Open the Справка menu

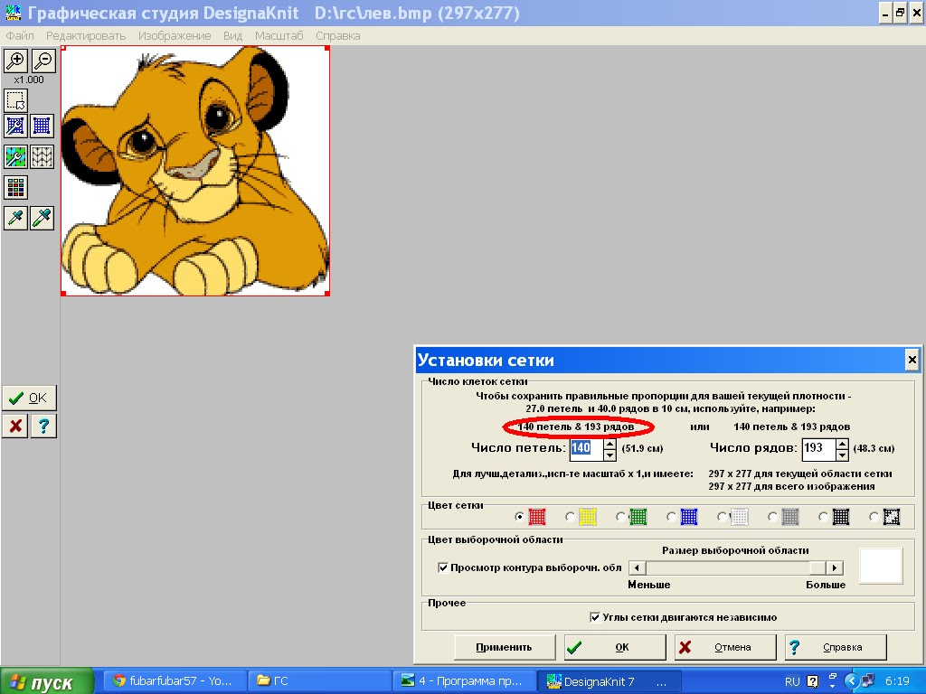tap(338, 35)
